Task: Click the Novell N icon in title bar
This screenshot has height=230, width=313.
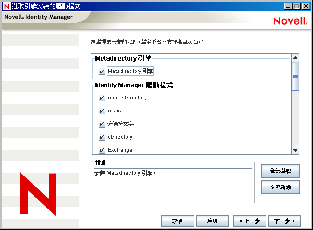Action: click(6, 6)
